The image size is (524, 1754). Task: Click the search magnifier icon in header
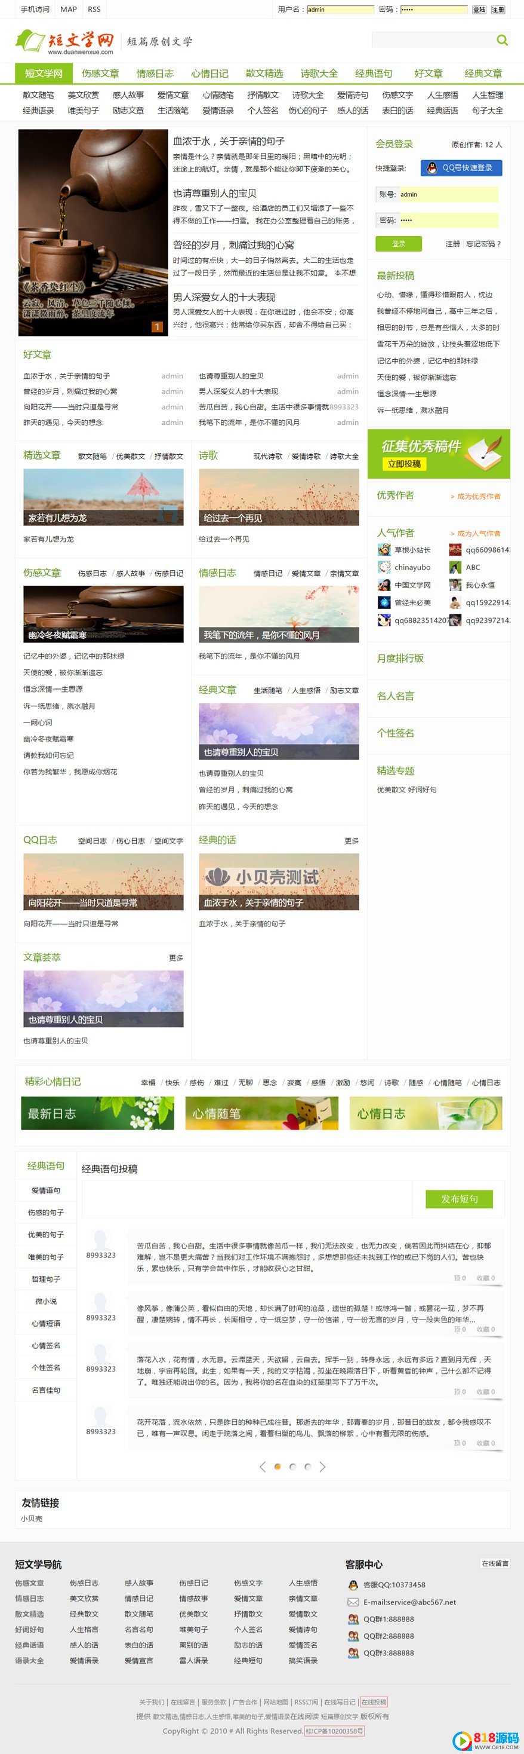point(501,40)
